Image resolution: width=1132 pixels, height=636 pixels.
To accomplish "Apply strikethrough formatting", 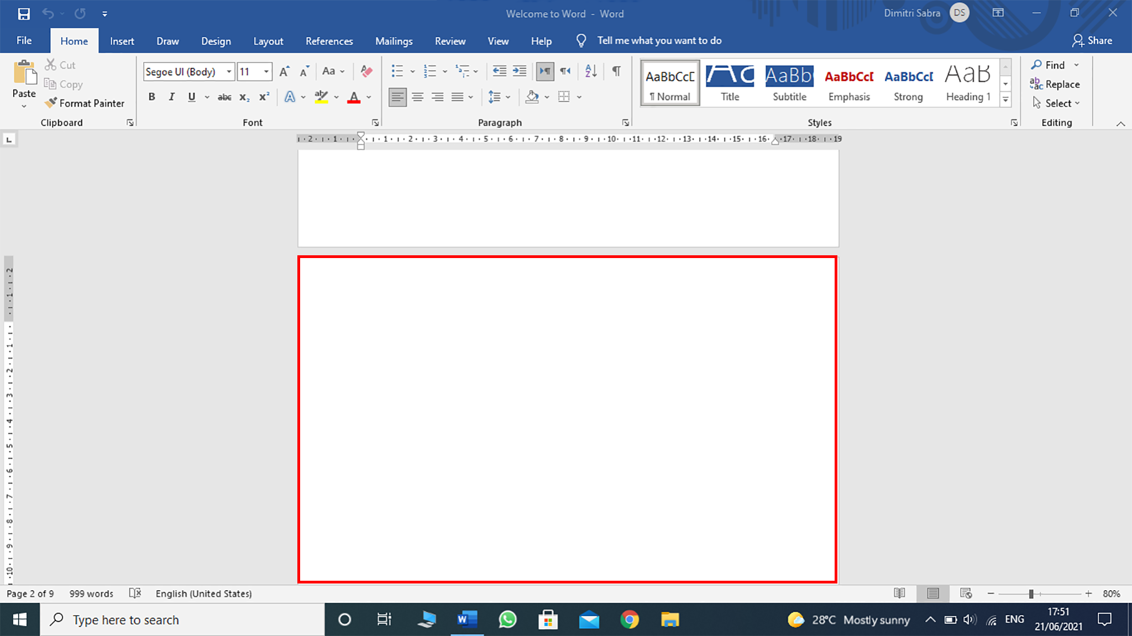I will pos(224,97).
